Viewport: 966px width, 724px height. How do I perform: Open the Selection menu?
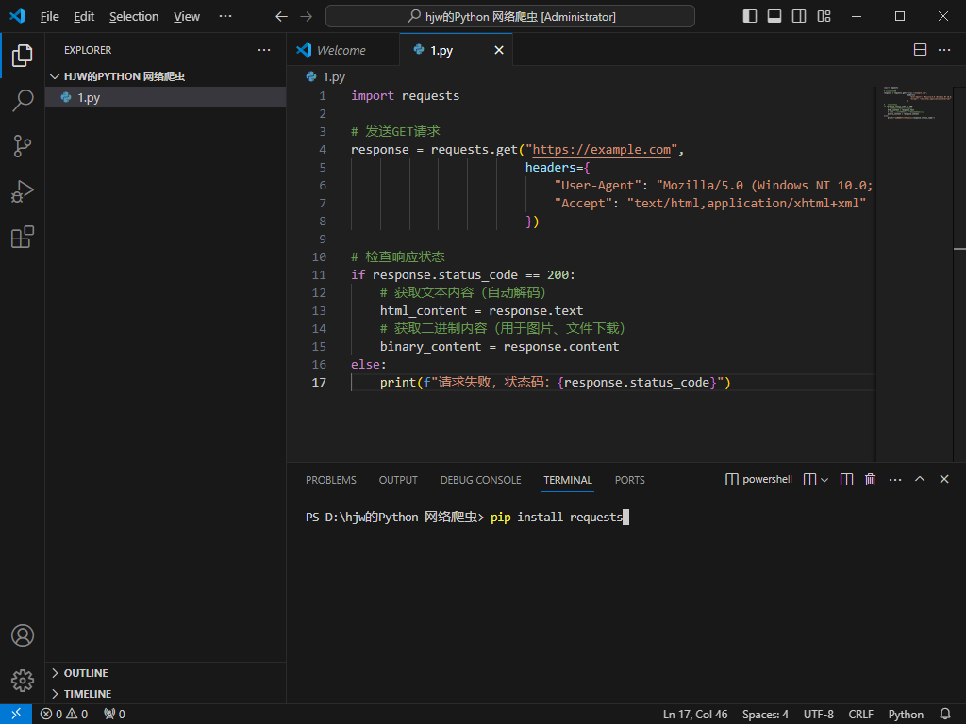[x=134, y=17]
